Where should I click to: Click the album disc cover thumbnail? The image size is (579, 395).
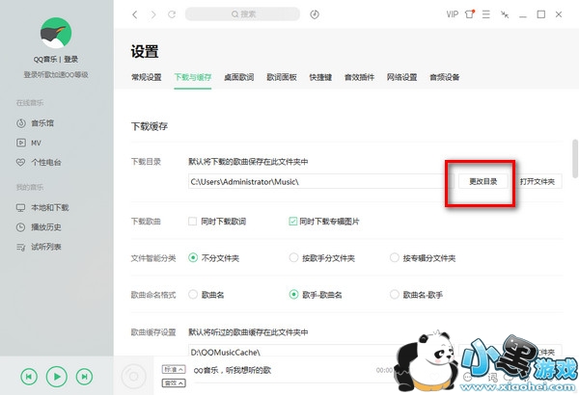133,376
